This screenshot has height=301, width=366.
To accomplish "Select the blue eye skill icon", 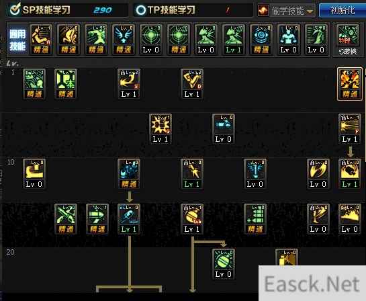I will [261, 40].
